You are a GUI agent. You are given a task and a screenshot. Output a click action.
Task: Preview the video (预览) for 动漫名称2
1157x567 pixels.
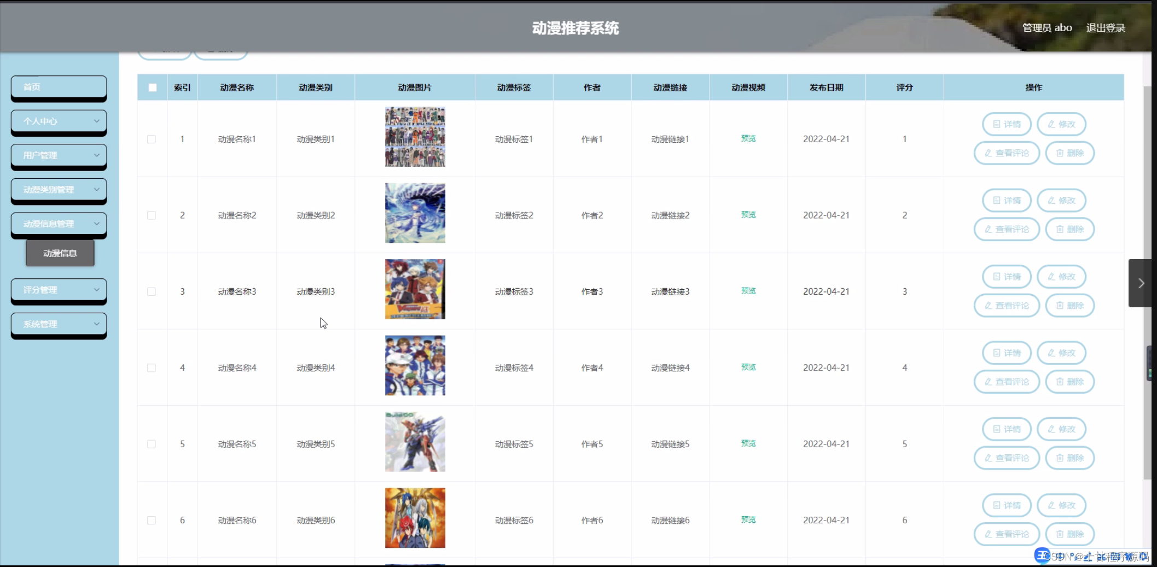748,215
